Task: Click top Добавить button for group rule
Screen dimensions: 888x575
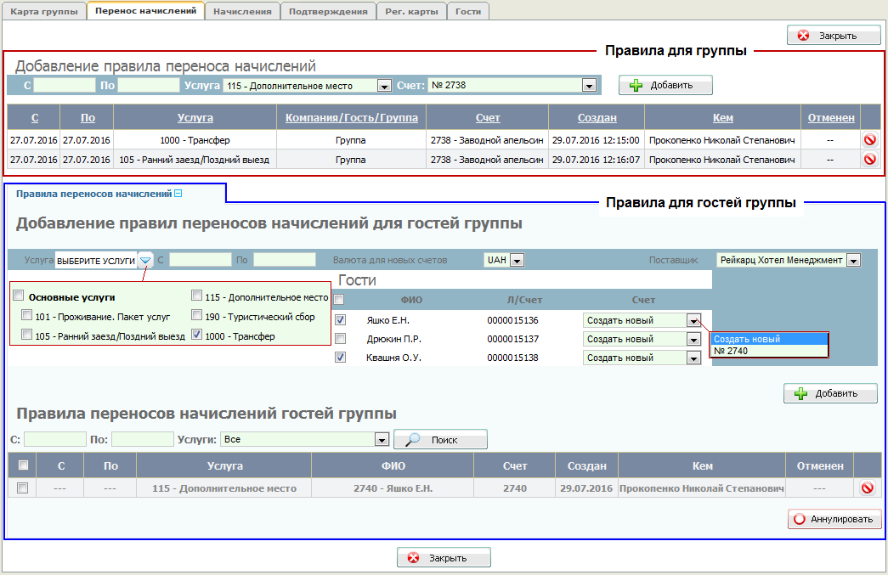Action: [x=665, y=85]
